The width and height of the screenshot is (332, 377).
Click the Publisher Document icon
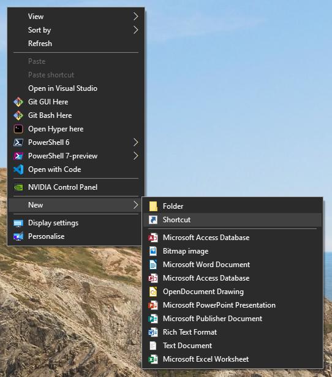pos(153,319)
